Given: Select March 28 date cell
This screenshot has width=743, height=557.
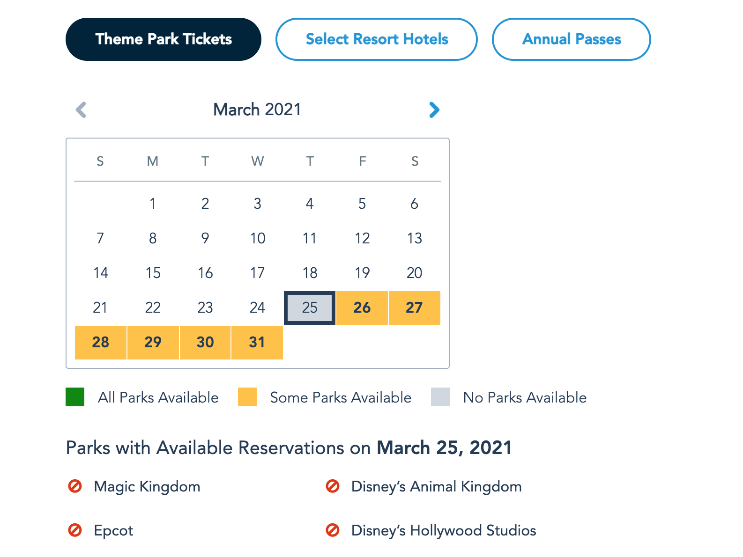Looking at the screenshot, I should (x=101, y=343).
